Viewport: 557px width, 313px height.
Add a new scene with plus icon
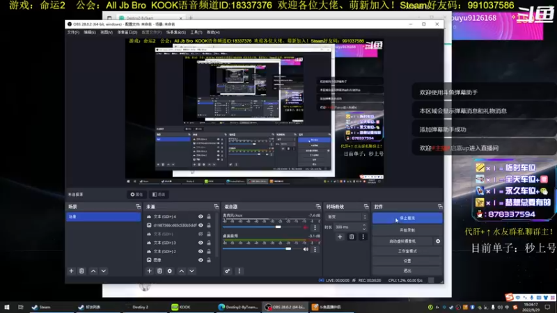[x=71, y=271]
